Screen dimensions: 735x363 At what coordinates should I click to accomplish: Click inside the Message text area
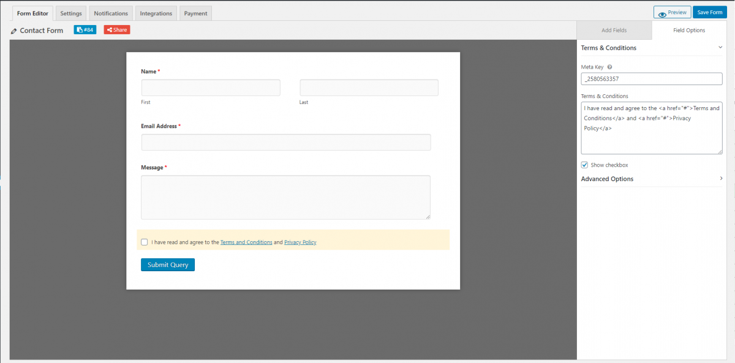tap(285, 197)
